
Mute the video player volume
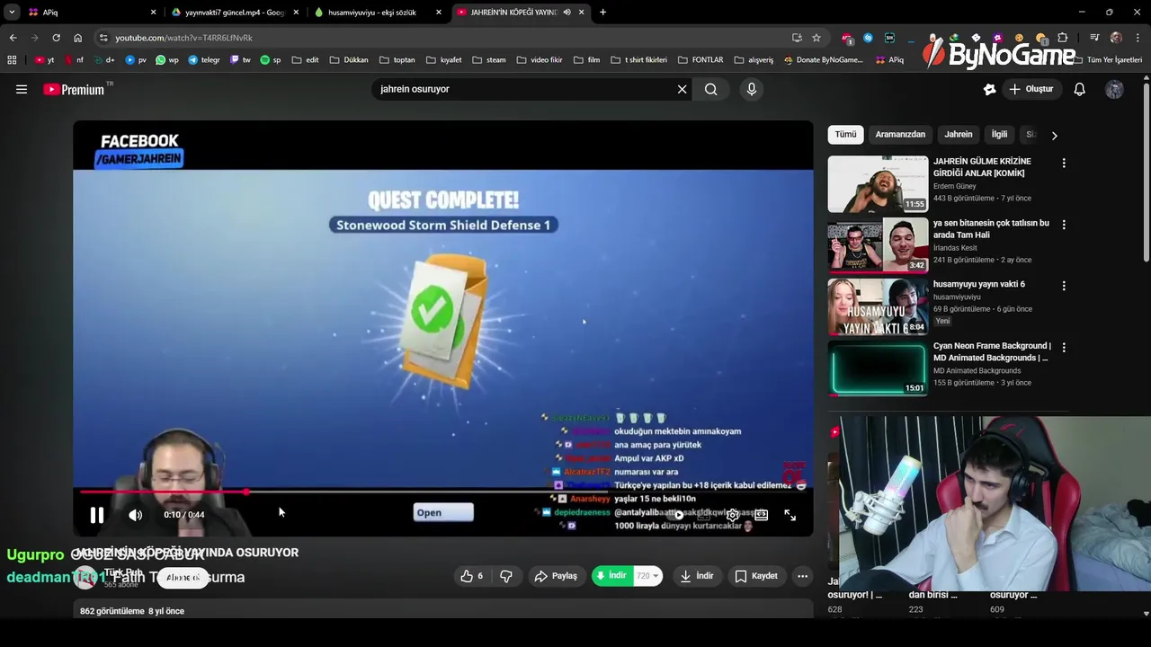pyautogui.click(x=135, y=515)
